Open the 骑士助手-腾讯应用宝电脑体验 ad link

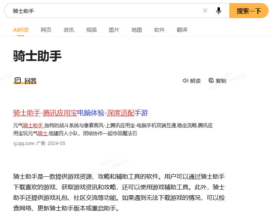[80, 113]
